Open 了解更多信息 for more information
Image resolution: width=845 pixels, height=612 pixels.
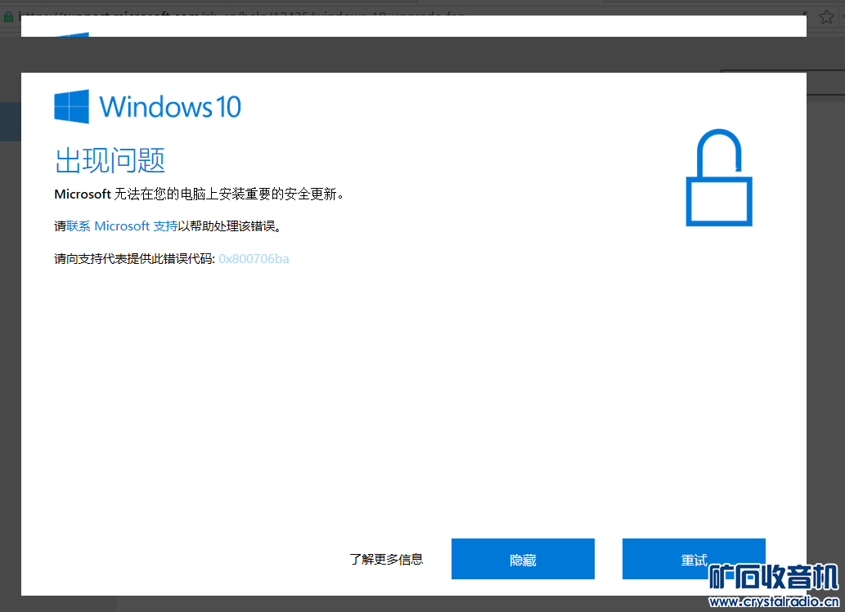386,559
